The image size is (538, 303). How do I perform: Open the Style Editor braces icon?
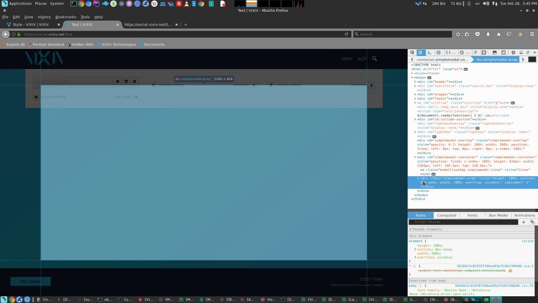448,53
